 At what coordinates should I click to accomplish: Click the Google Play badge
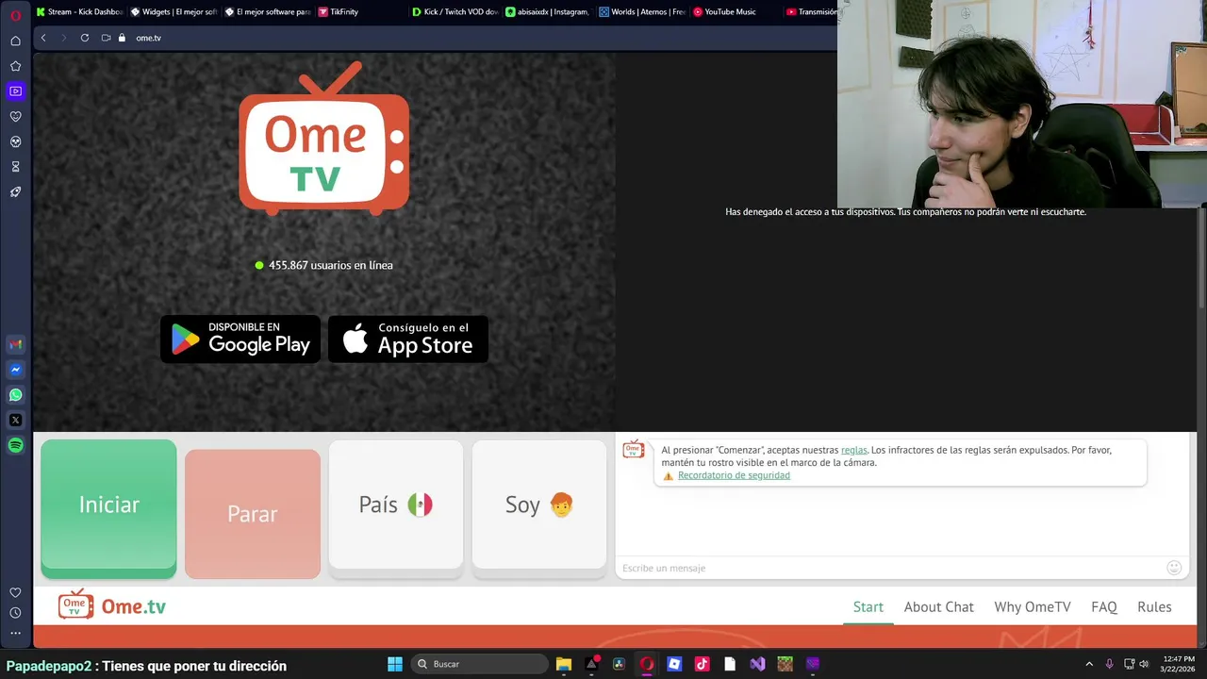coord(240,339)
